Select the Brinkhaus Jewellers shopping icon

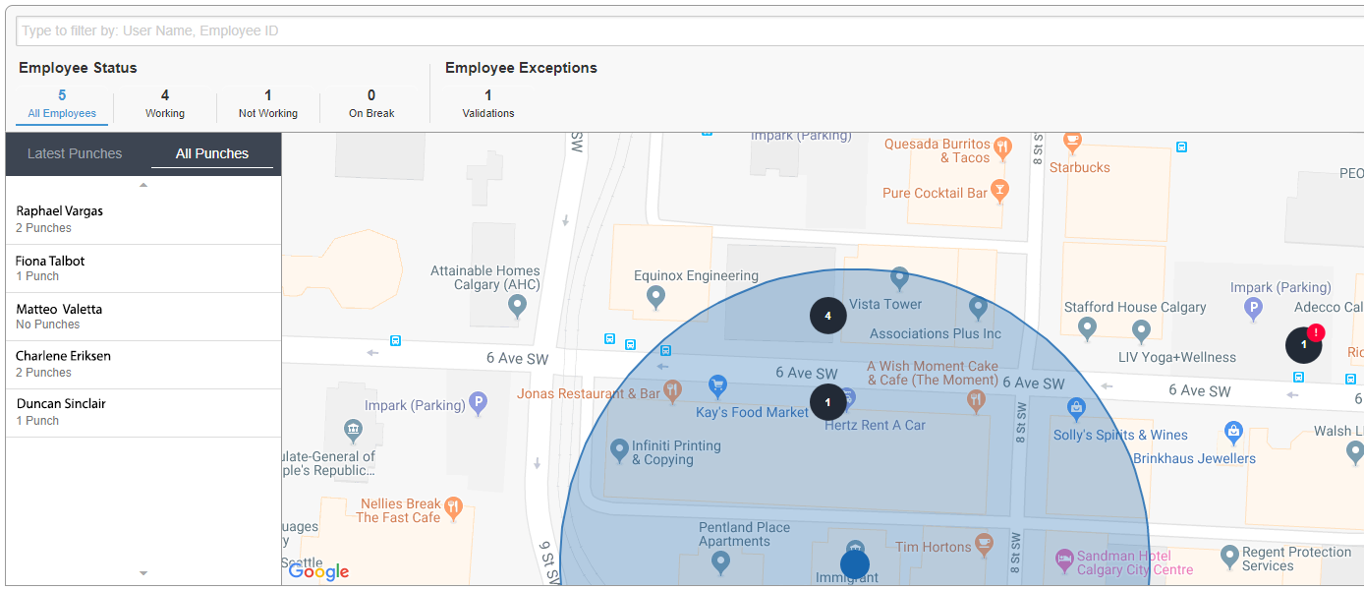[1232, 431]
